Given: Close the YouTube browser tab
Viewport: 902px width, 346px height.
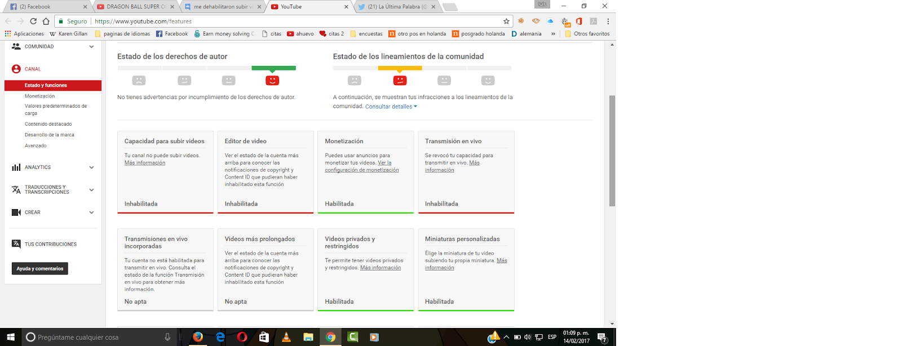Looking at the screenshot, I should (346, 7).
